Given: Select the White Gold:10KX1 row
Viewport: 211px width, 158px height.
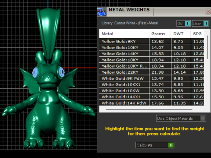Looking at the screenshot, I should 152,85.
